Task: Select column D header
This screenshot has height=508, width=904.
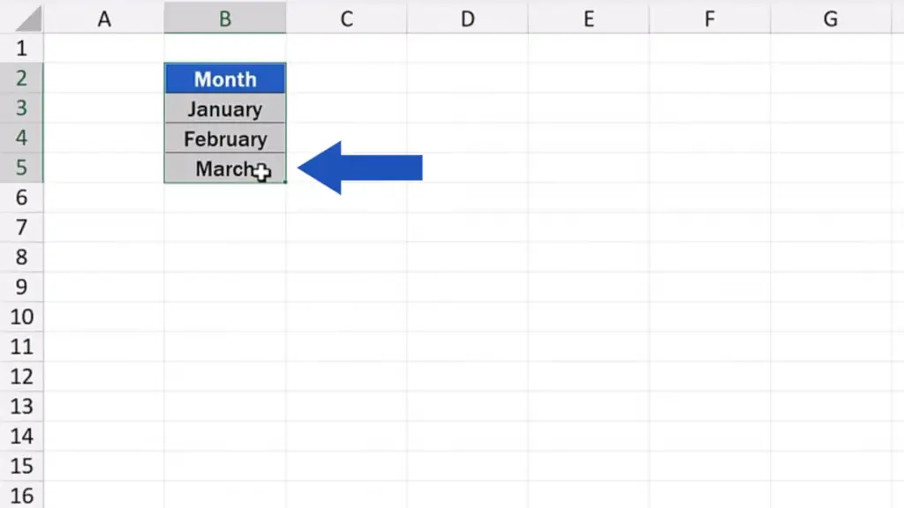Action: click(468, 18)
